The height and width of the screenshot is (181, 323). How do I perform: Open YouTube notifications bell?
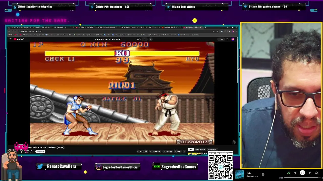coord(227,39)
